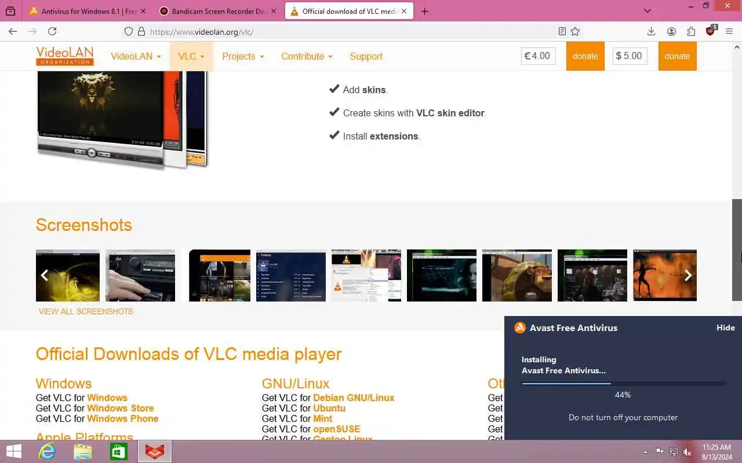Get VLC for Ubuntu link

pos(329,408)
